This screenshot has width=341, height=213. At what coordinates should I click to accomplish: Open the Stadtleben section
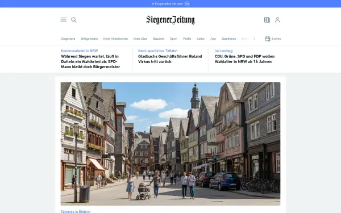coord(228,39)
